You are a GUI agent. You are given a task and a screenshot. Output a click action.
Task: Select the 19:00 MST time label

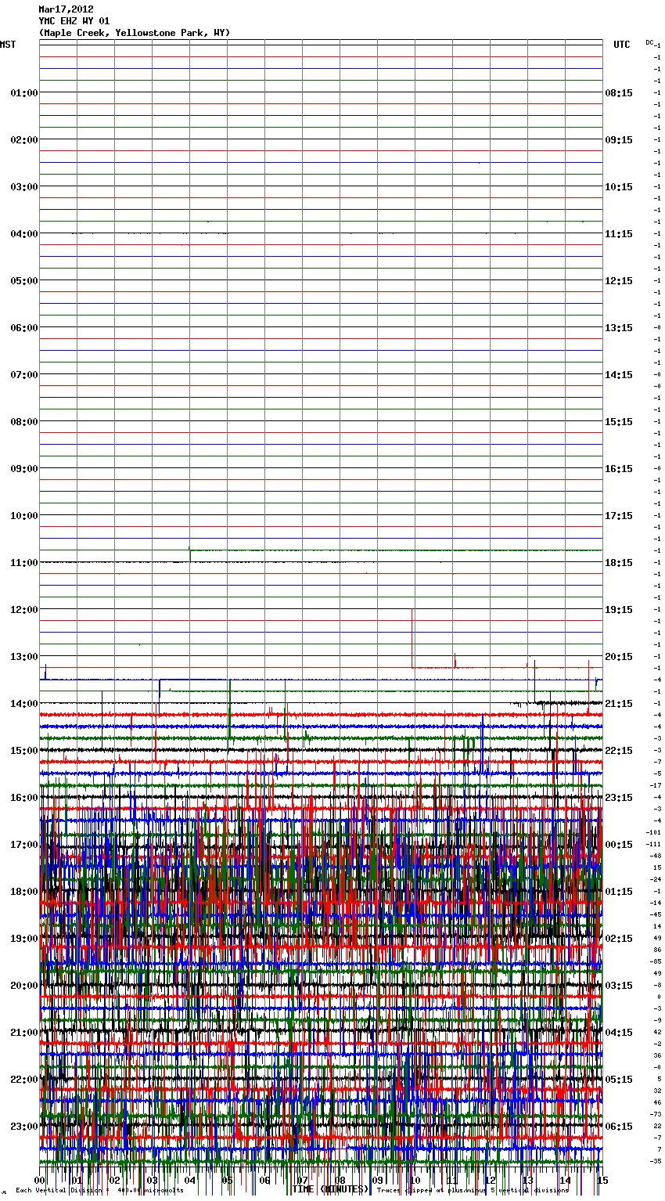[x=23, y=939]
